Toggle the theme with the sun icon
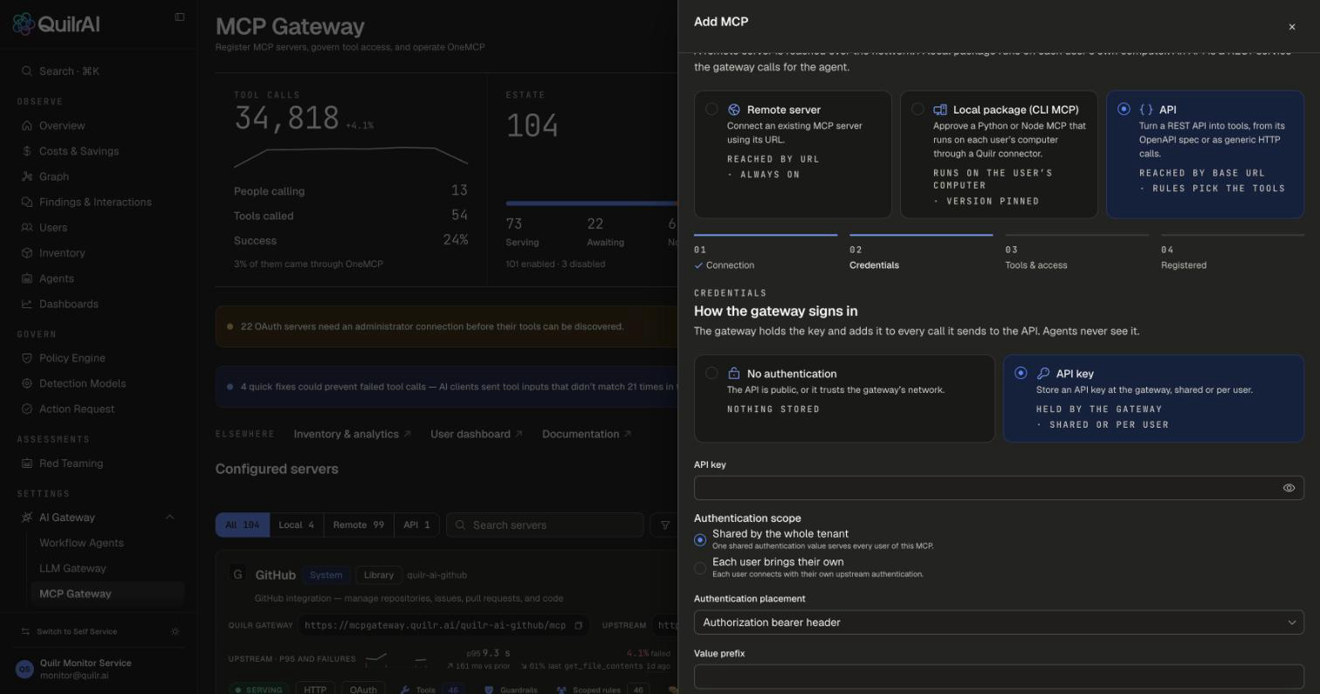This screenshot has height=694, width=1320. click(x=175, y=631)
